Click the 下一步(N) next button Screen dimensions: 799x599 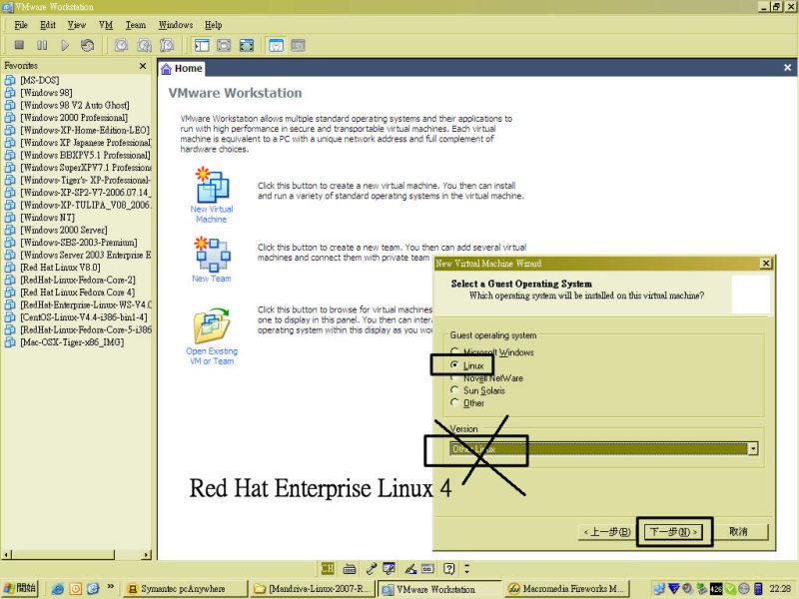click(x=673, y=532)
